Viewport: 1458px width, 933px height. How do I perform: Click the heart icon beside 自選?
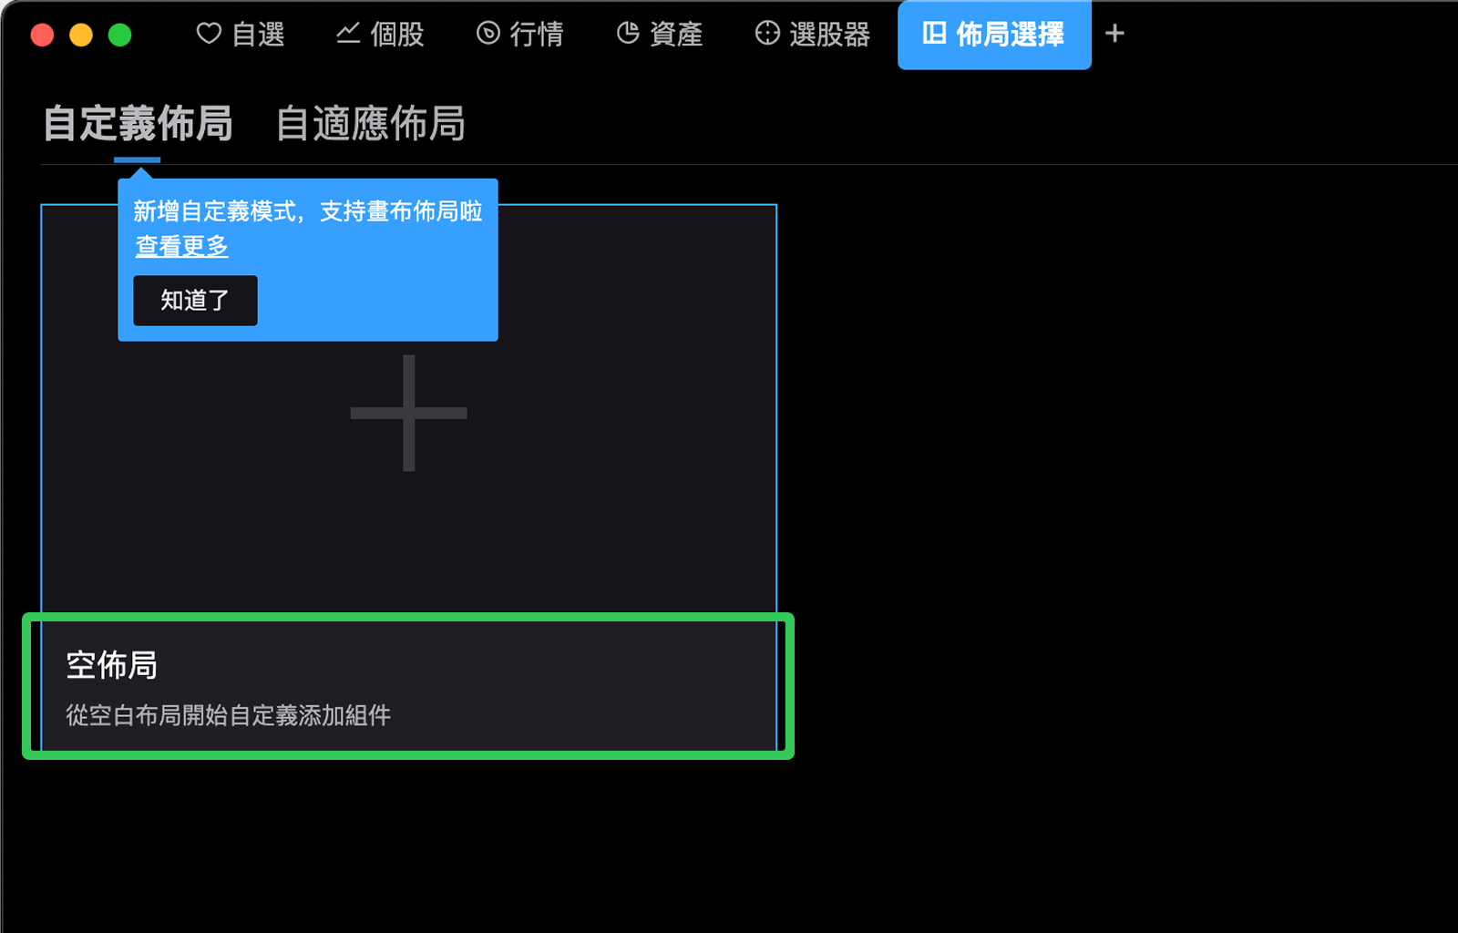click(209, 34)
